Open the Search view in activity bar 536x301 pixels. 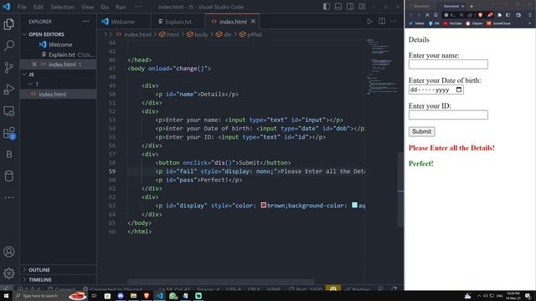(x=9, y=45)
